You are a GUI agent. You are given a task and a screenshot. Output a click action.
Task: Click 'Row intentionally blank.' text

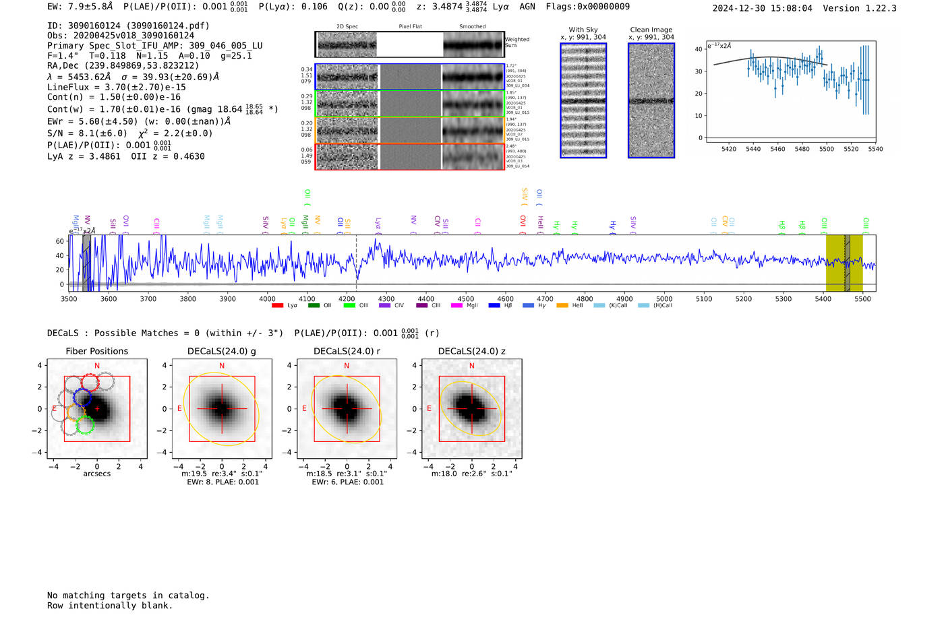(x=110, y=606)
